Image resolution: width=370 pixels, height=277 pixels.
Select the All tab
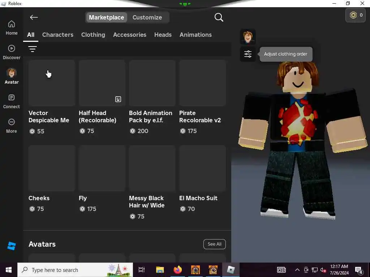pyautogui.click(x=31, y=35)
